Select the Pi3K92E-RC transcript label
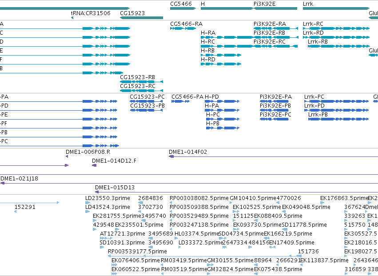The image size is (378, 276). pyautogui.click(x=270, y=42)
